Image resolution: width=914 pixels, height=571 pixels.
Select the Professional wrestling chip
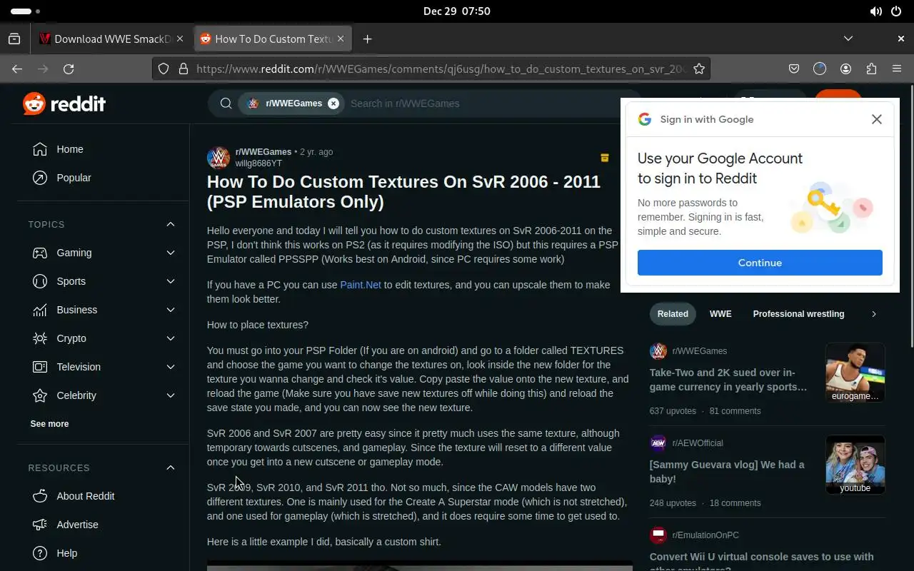click(x=798, y=314)
